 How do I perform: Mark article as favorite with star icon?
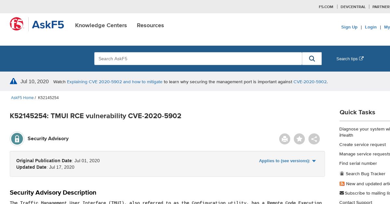click(299, 139)
